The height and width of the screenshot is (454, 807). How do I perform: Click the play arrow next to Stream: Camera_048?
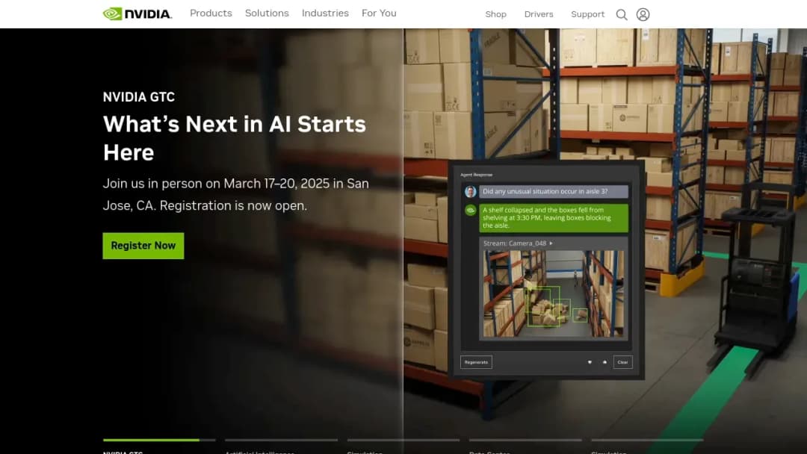point(551,243)
